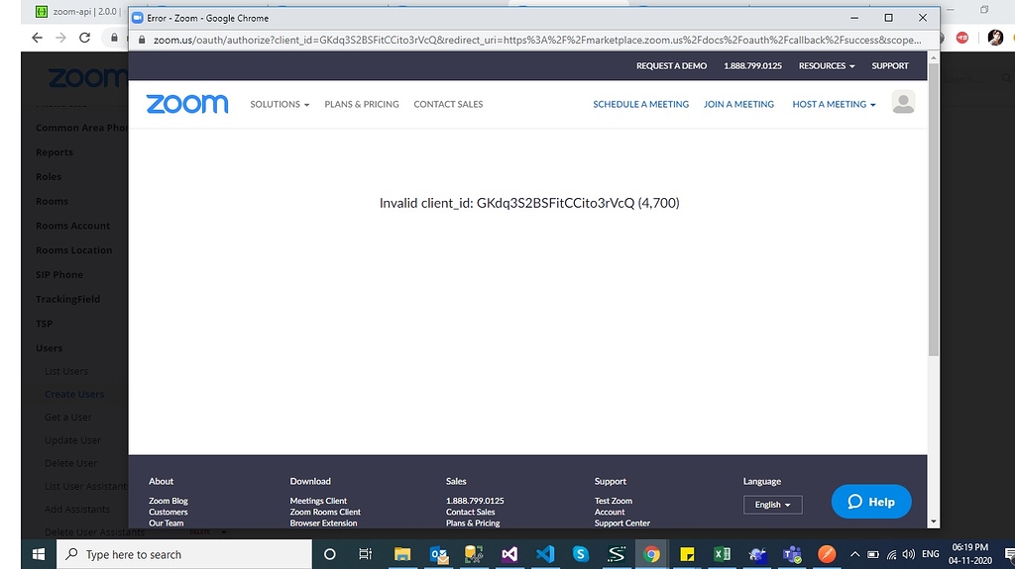Viewport: 1015px width, 569px height.
Task: Click the popup address bar URL
Action: (x=537, y=40)
